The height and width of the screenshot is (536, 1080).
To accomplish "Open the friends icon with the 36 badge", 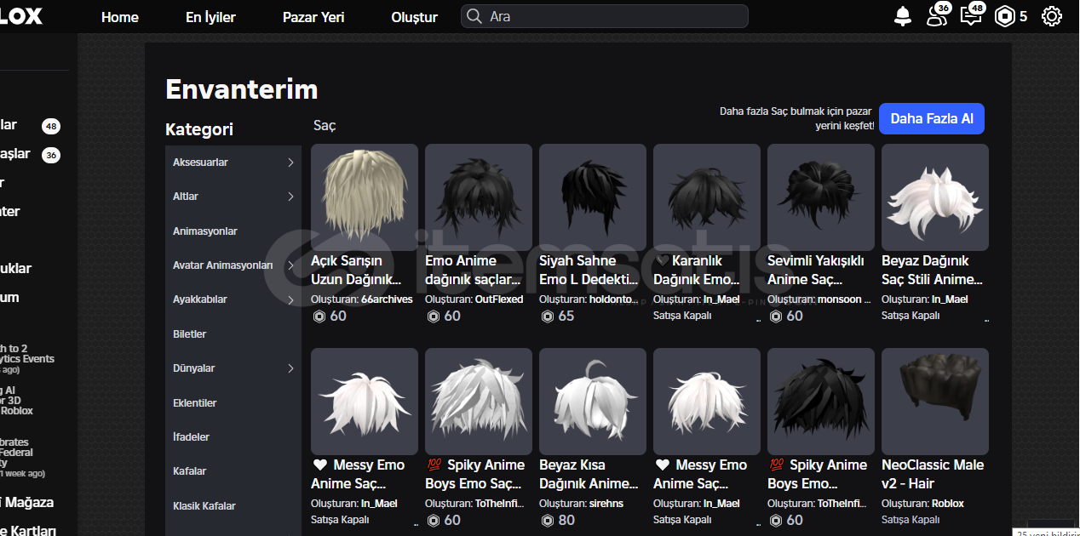I will point(937,15).
